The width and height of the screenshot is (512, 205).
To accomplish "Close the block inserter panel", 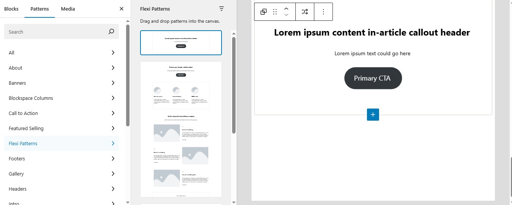I will (x=122, y=9).
